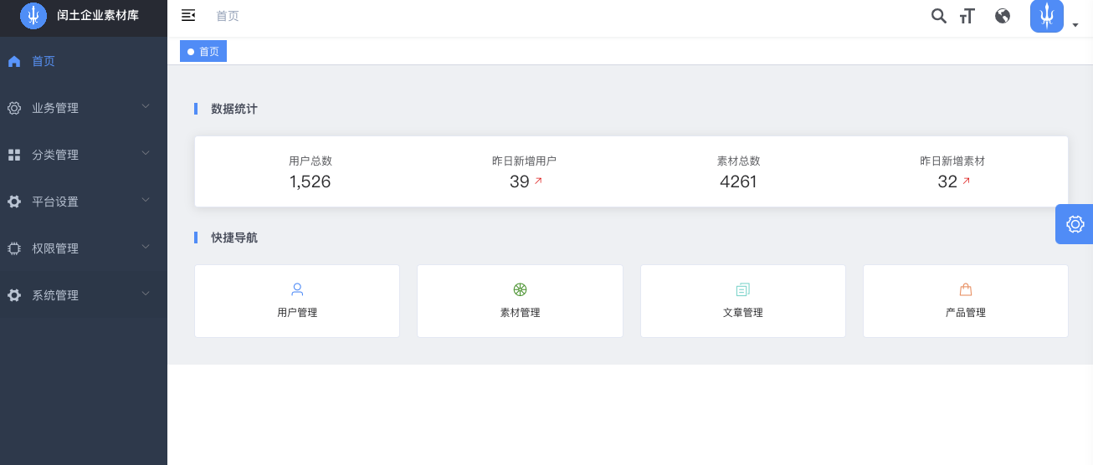Screen dimensions: 1093x465
Task: Open the search magnifier icon
Action: 939,16
